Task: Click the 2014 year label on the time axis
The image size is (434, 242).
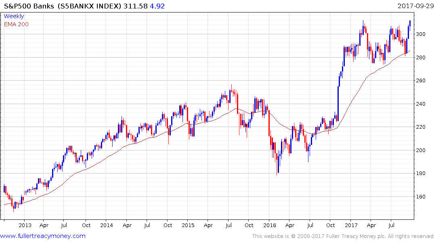Action: pos(107,225)
